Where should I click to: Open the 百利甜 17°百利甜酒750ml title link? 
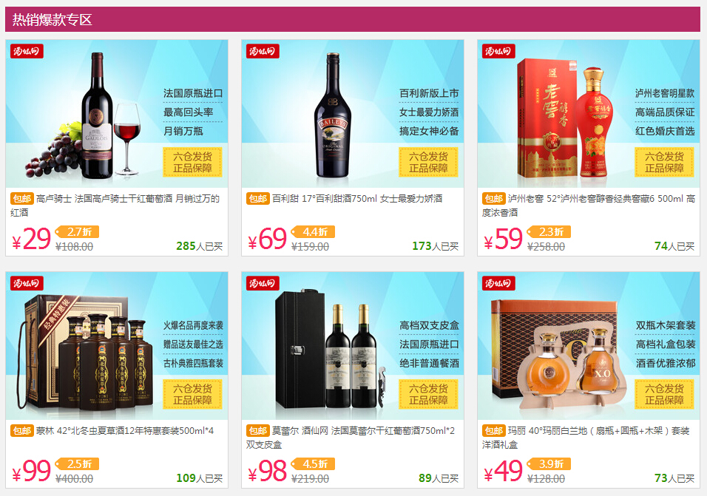tap(357, 199)
